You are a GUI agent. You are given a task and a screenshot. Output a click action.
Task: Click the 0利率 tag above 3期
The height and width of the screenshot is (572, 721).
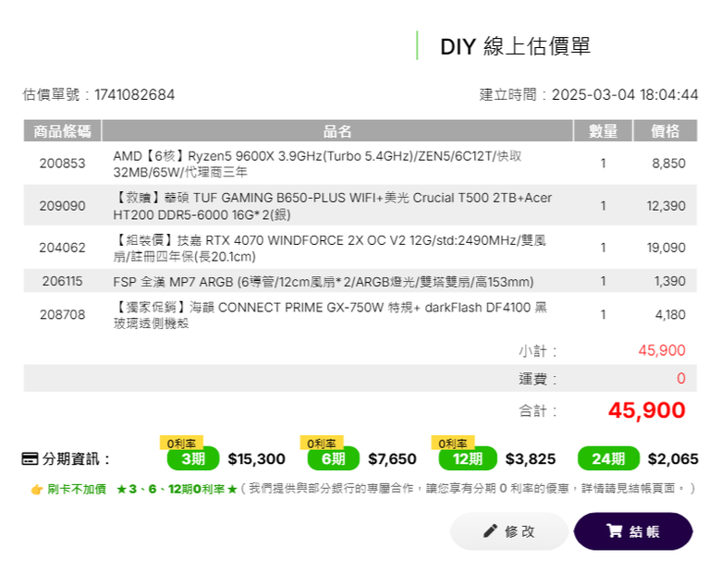(x=181, y=443)
